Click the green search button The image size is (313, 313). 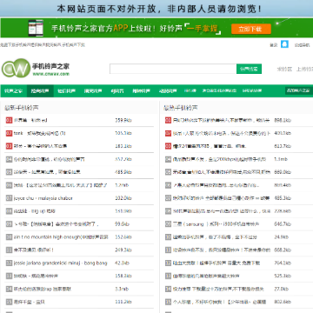pyautogui.click(x=249, y=69)
